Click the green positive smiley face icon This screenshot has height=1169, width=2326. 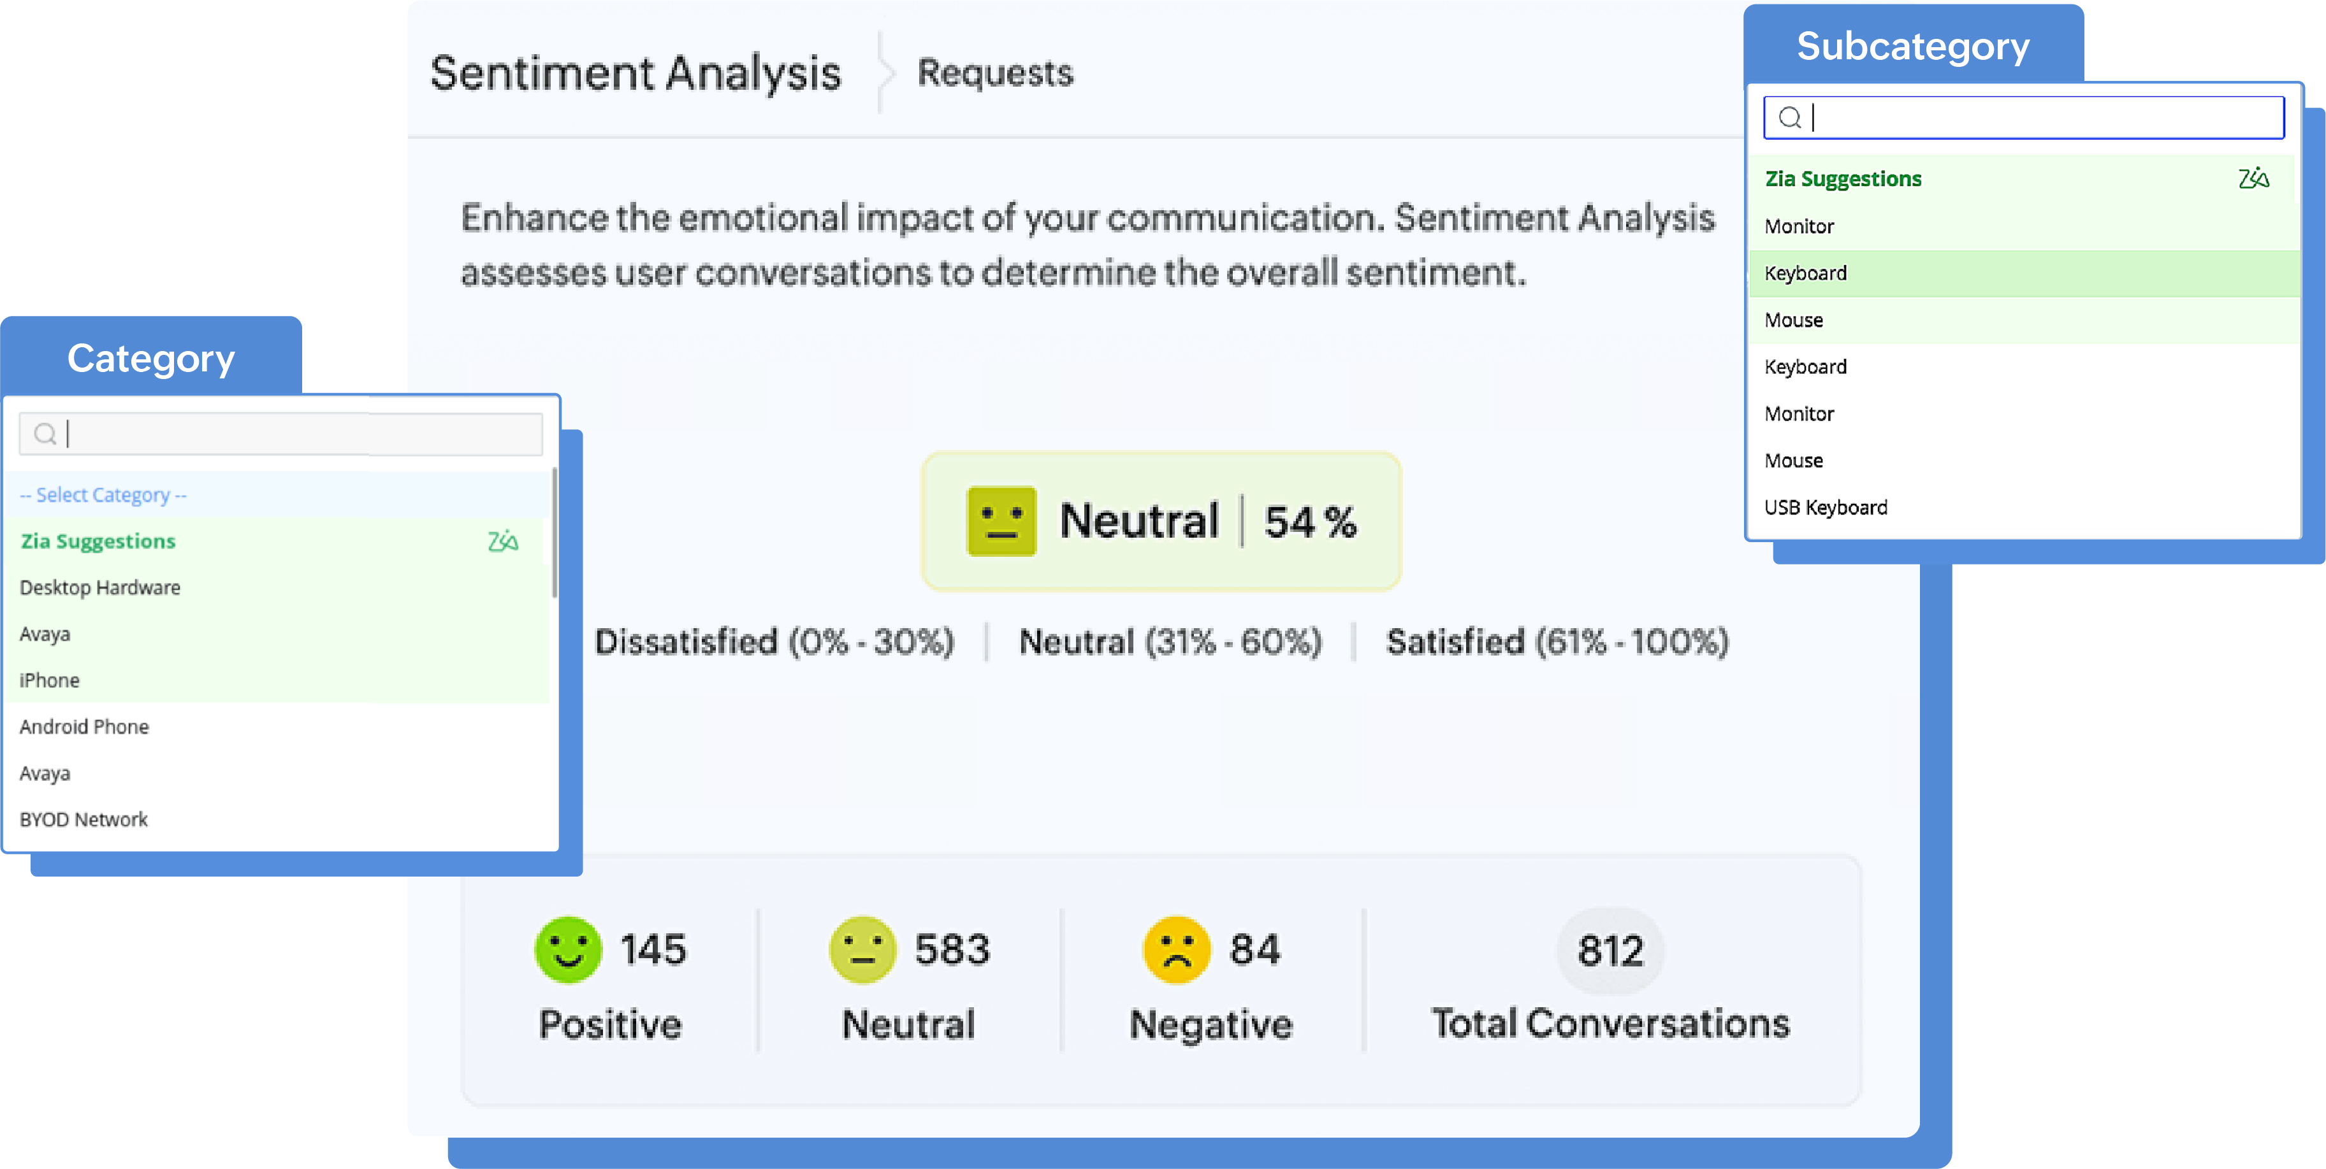pos(568,950)
